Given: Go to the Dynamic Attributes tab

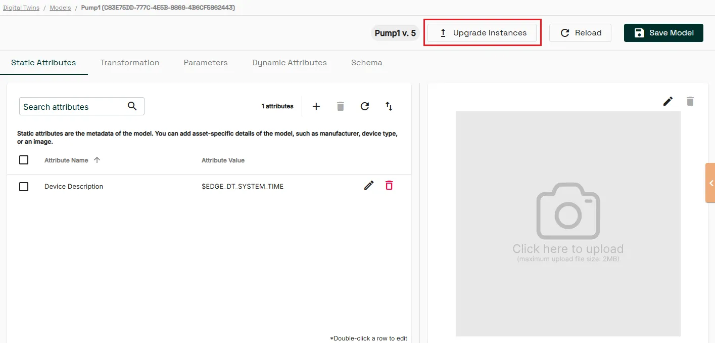Looking at the screenshot, I should tap(290, 63).
